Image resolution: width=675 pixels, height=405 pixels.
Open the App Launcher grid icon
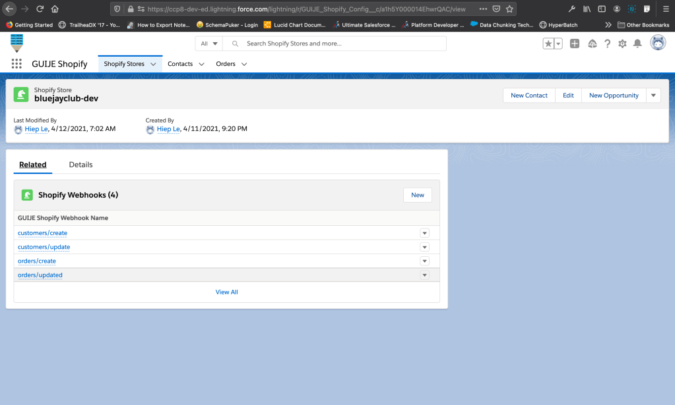[16, 64]
